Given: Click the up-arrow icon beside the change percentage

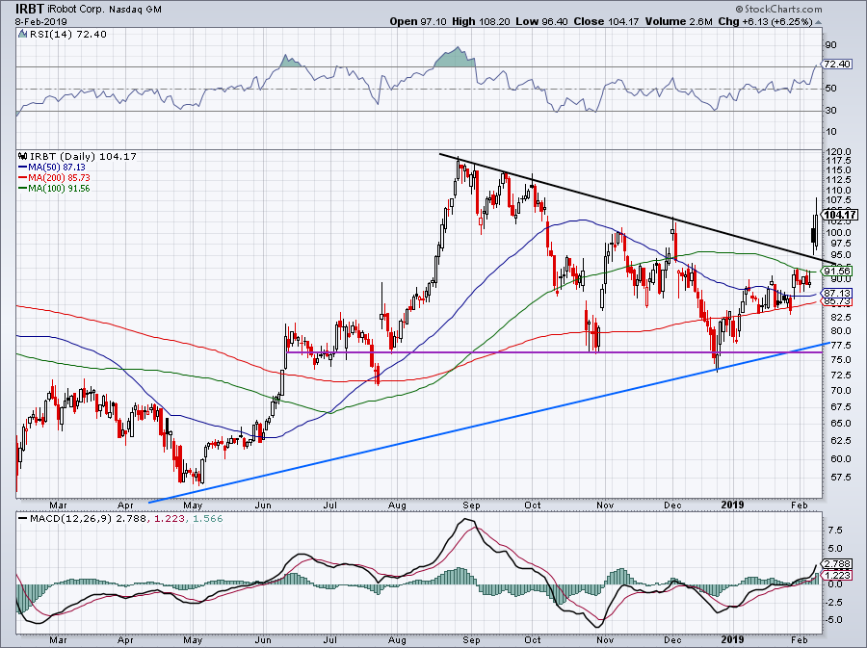Looking at the screenshot, I should pyautogui.click(x=818, y=22).
